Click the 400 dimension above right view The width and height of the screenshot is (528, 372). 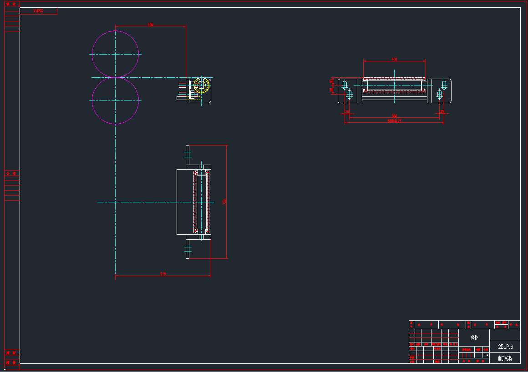(x=394, y=59)
